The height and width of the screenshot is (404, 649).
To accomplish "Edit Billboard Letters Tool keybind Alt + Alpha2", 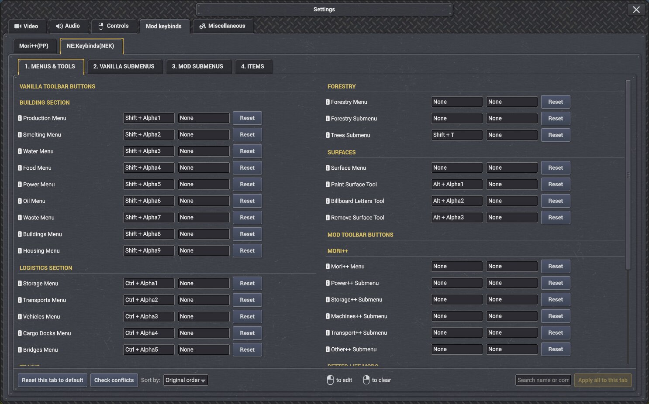I will coord(457,201).
